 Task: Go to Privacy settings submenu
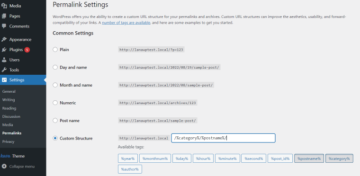click(8, 141)
